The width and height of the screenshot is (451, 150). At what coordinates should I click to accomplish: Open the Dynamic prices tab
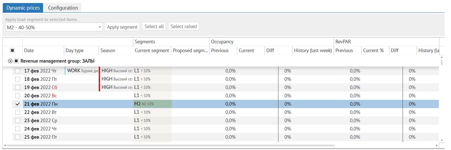23,8
